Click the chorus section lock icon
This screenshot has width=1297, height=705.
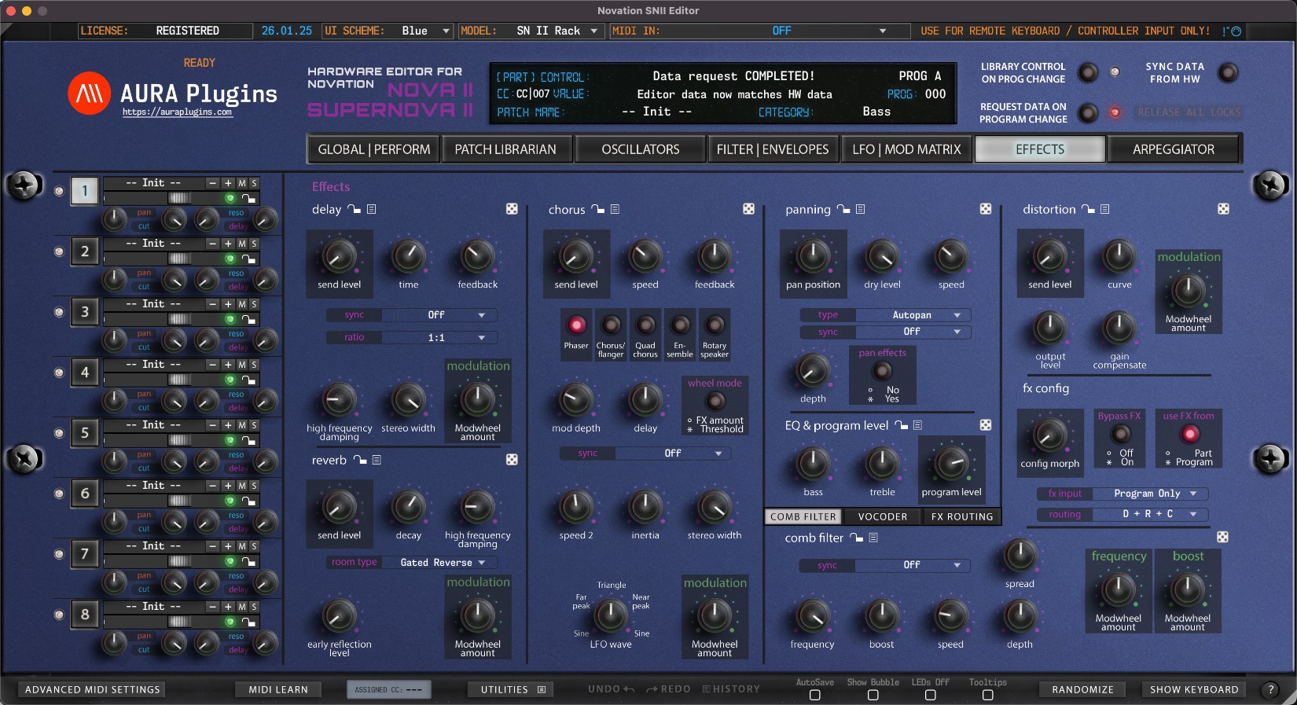(598, 210)
